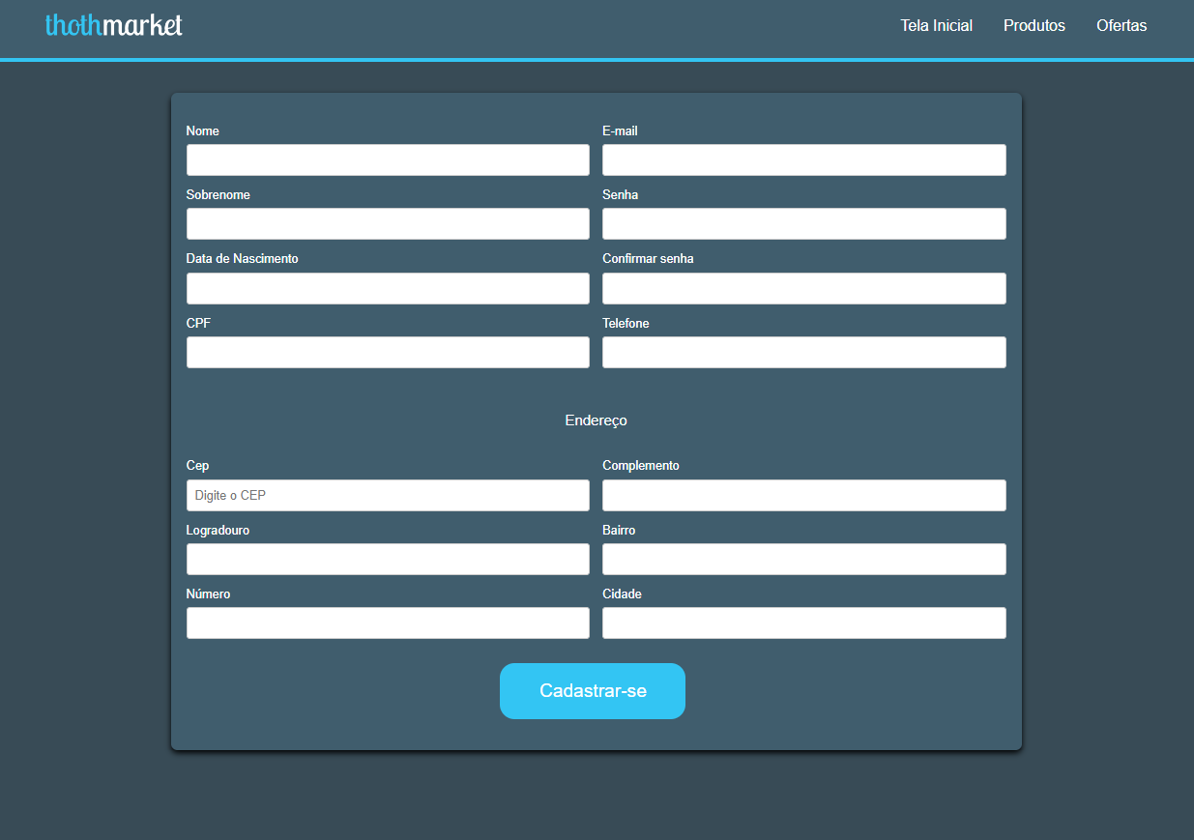Open the Ofertas nav link
Screen dimensions: 1194x840
coord(1121,26)
